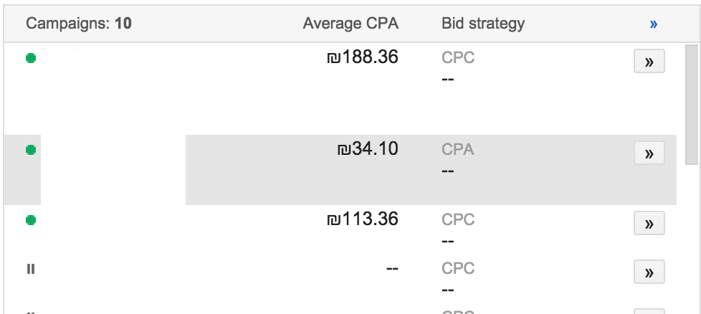Expand the ₪113.36 campaign row arrow button
Image resolution: width=701 pixels, height=314 pixels.
tap(649, 223)
